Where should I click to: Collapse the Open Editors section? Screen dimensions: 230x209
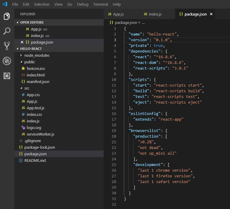(18, 22)
